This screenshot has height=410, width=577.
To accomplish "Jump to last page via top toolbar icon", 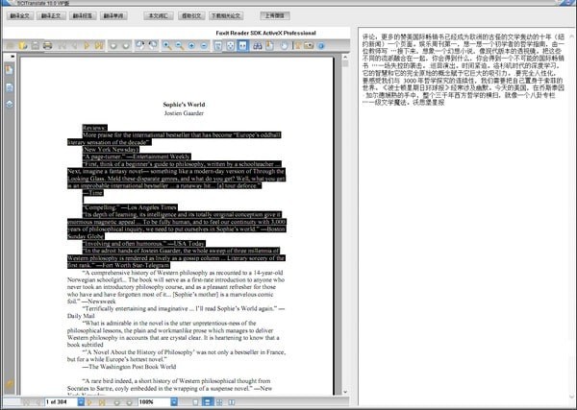I will 99,45.
